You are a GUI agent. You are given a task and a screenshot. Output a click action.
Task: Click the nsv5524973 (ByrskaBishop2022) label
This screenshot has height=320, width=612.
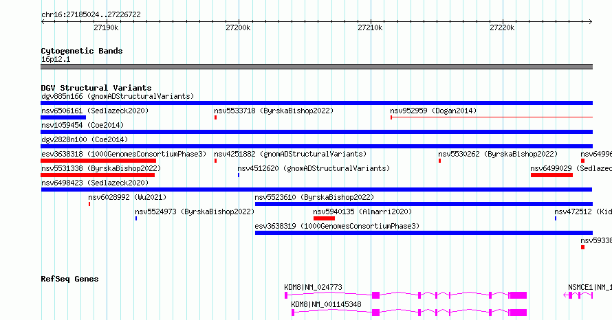pos(195,212)
